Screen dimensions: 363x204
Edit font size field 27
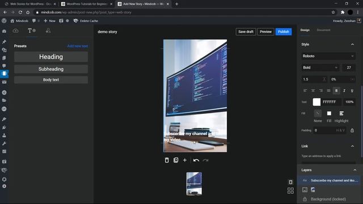point(349,67)
